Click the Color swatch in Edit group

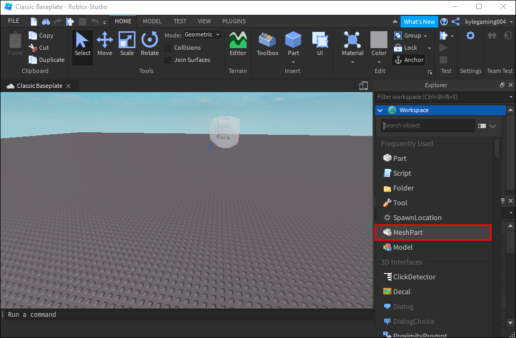[379, 40]
